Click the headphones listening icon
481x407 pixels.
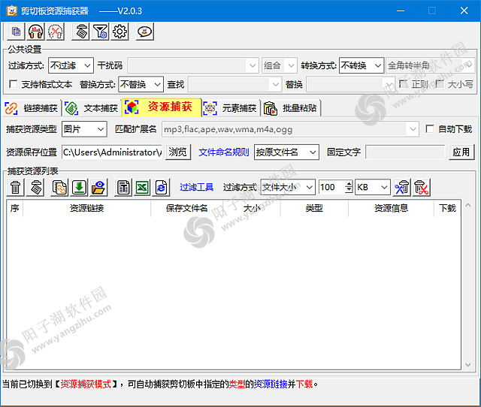tap(35, 32)
